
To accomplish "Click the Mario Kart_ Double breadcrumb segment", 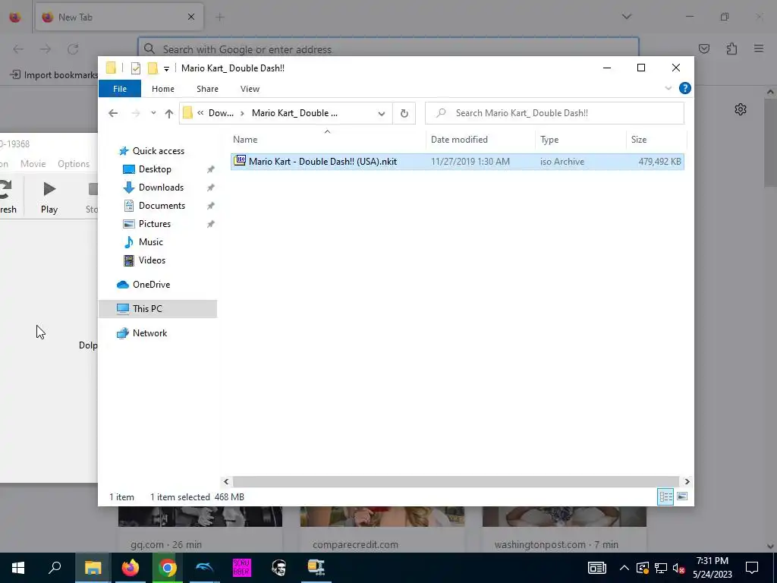I will 294,113.
